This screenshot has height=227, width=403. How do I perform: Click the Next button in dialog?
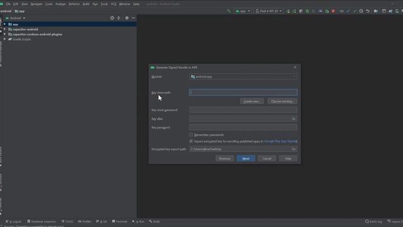click(x=246, y=158)
